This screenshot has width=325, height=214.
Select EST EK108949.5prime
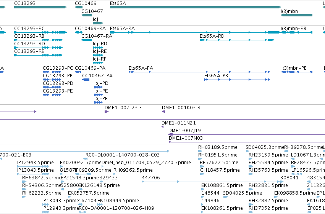pyautogui.click(x=100, y=205)
